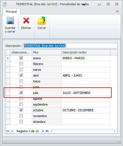Viewport: 123px width, 146px height.
Task: Click the Guardar y cerrar save icon
Action: (x=10, y=20)
